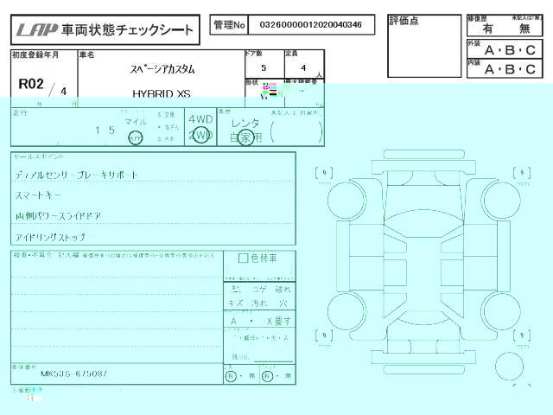553x415 pixels.
Task: Select the レンタ usage option
Action: coord(245,124)
